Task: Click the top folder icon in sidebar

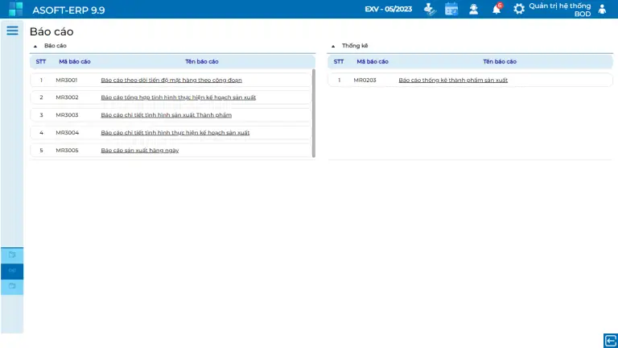Action: point(12,255)
